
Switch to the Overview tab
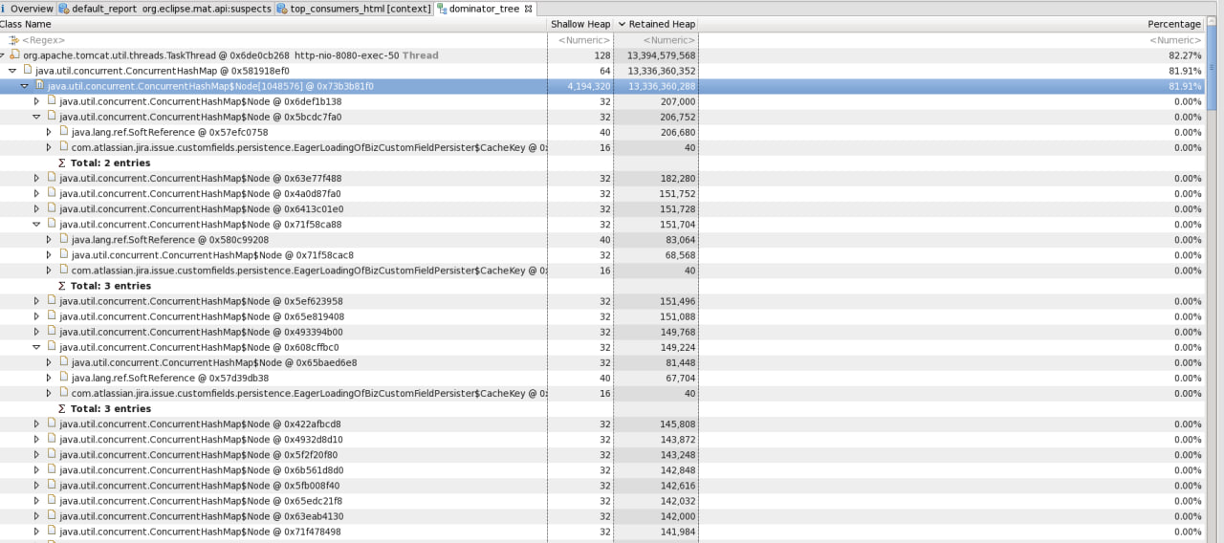[27, 9]
